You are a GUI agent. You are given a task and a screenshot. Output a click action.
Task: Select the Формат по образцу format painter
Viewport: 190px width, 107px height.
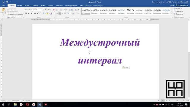click(x=15, y=14)
